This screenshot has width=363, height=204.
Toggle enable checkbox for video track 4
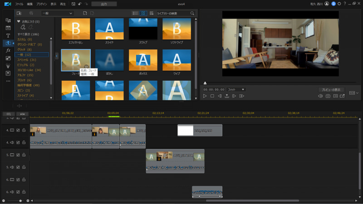click(18, 130)
